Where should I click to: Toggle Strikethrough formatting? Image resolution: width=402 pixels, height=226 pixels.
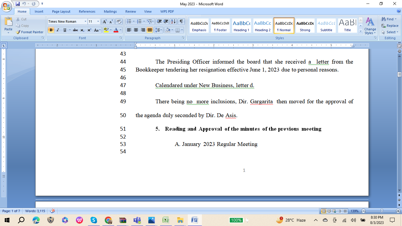click(x=75, y=30)
